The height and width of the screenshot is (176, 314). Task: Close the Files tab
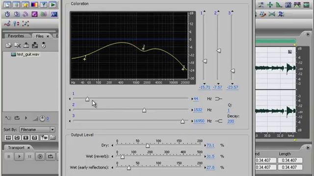coord(48,36)
